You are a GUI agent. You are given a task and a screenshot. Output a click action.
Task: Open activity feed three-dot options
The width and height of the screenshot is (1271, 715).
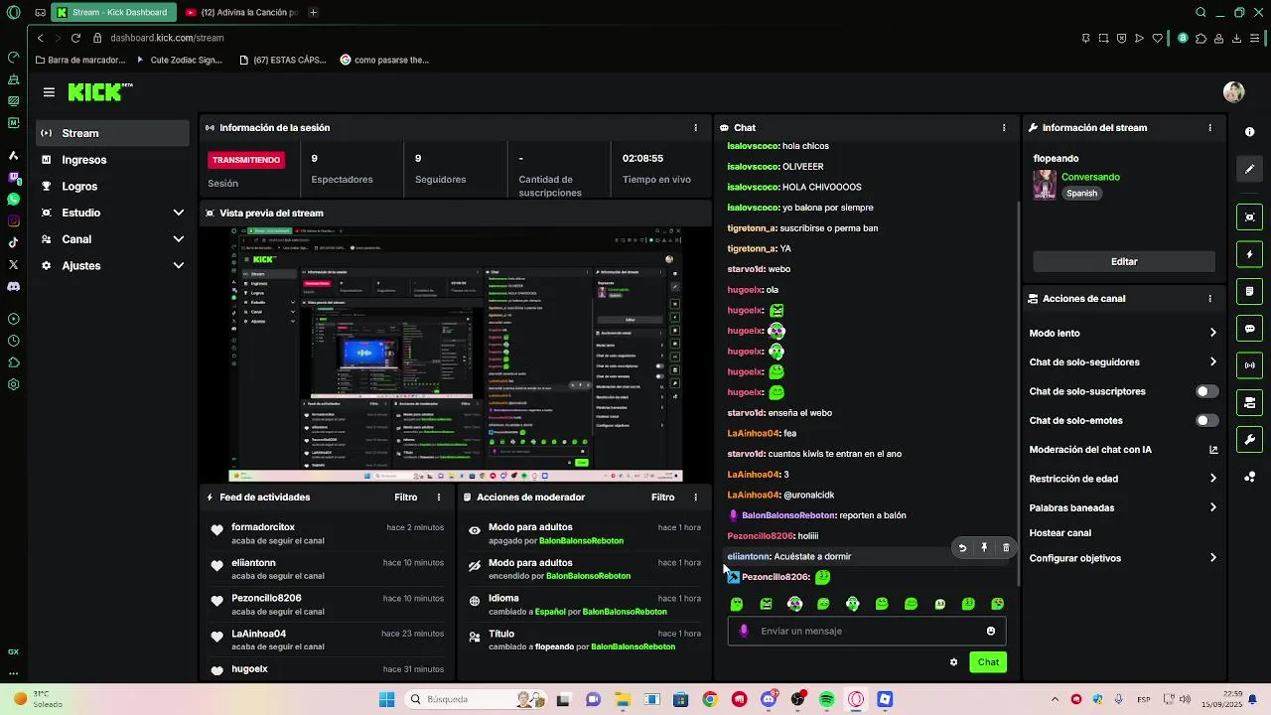[439, 498]
